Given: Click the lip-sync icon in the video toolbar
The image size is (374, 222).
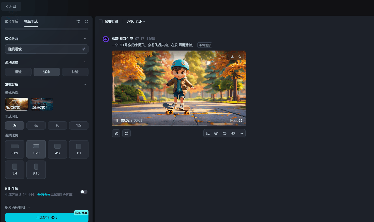Looking at the screenshot, I should point(216,133).
